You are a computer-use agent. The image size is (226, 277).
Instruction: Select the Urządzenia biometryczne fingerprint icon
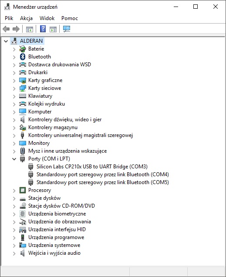(x=22, y=214)
